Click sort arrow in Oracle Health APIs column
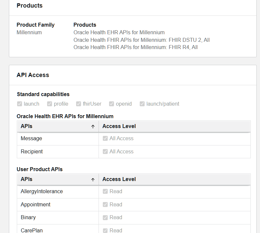The image size is (260, 233). 93,127
